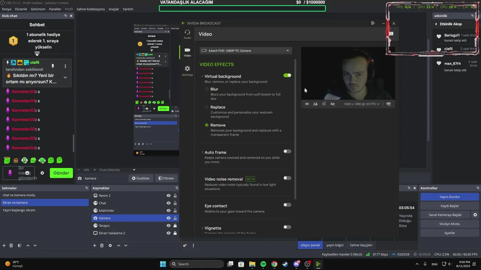Enable Video noise removal toggle
Screen dimensions: 481x270
click(287, 178)
